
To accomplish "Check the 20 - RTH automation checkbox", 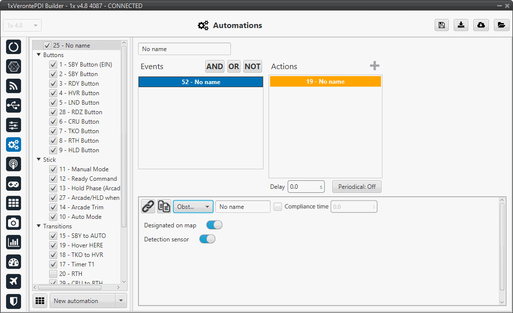I will pos(53,274).
